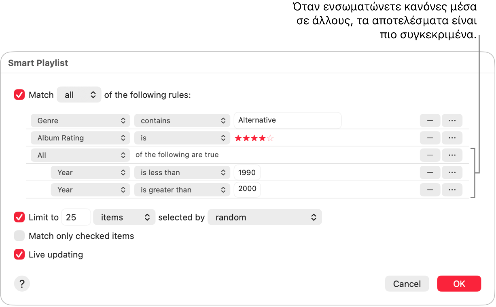Open the Match all/any dropdown
496x307 pixels.
coord(79,95)
